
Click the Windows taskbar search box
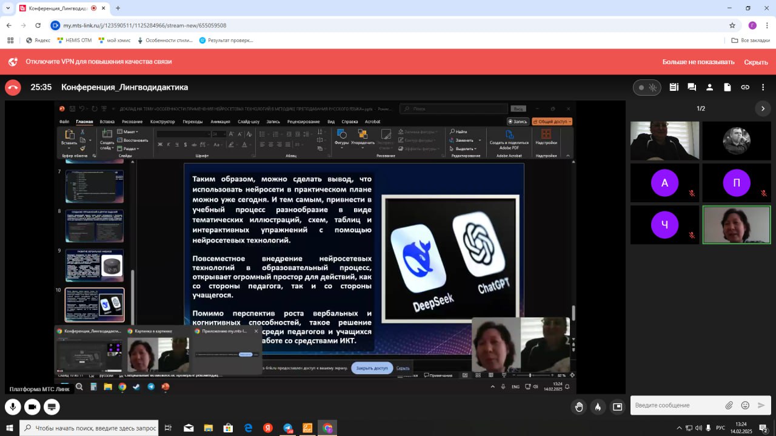pyautogui.click(x=89, y=428)
